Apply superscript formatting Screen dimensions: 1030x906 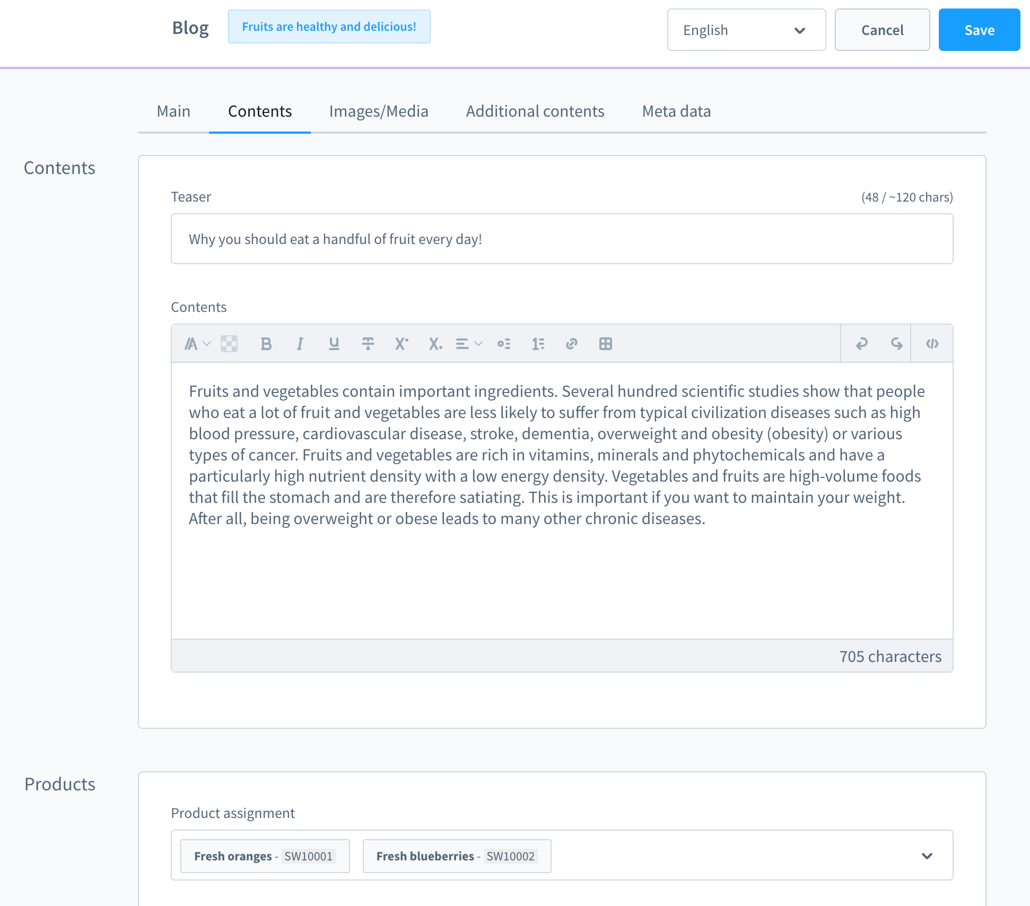401,344
